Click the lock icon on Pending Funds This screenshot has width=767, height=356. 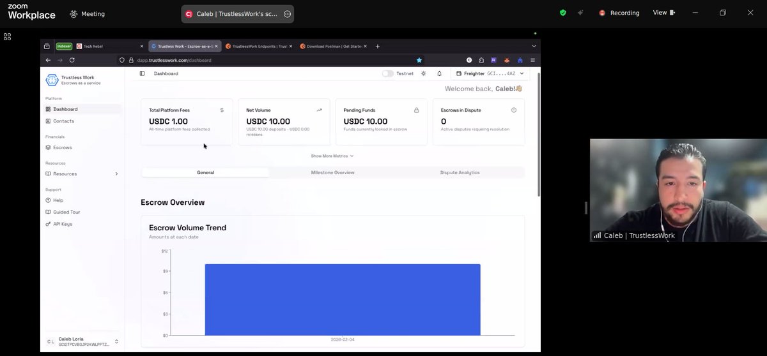coord(416,110)
